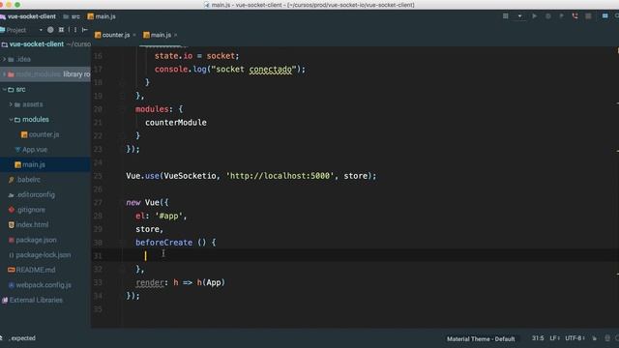Click line number 25 in the gutter
619x348 pixels.
pos(98,176)
